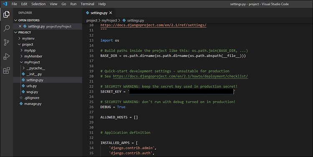The width and height of the screenshot is (313, 157).
Task: Open the Extensions view icon
Action: (6, 70)
